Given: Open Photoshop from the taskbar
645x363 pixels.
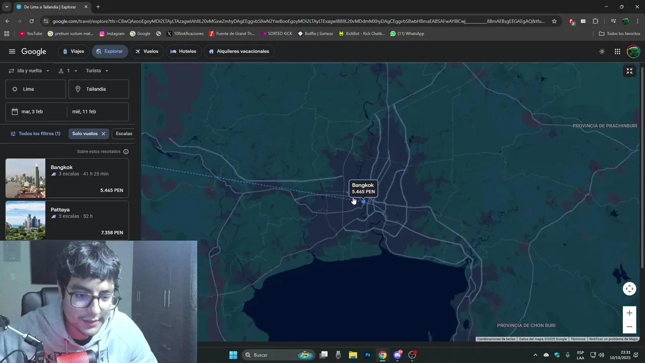Looking at the screenshot, I should [368, 355].
